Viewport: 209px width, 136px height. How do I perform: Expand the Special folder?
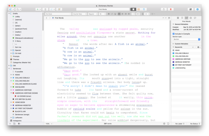(11, 50)
